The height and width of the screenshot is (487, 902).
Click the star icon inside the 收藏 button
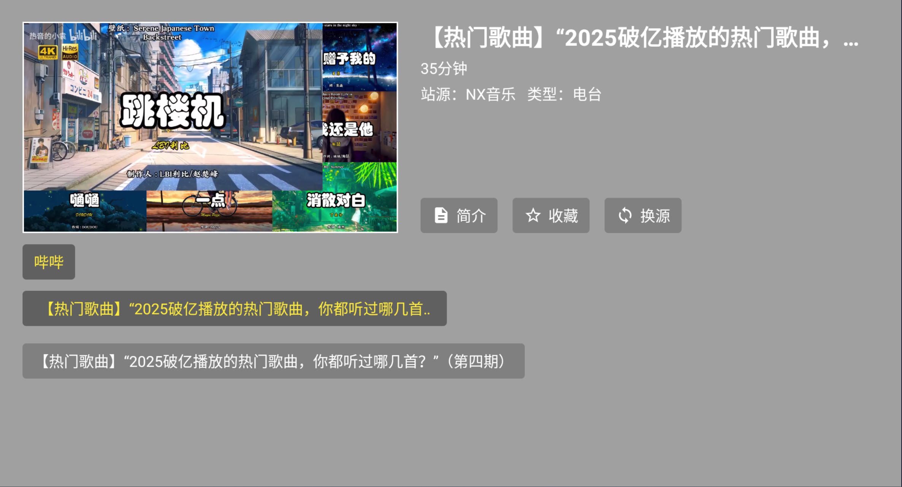click(x=533, y=215)
